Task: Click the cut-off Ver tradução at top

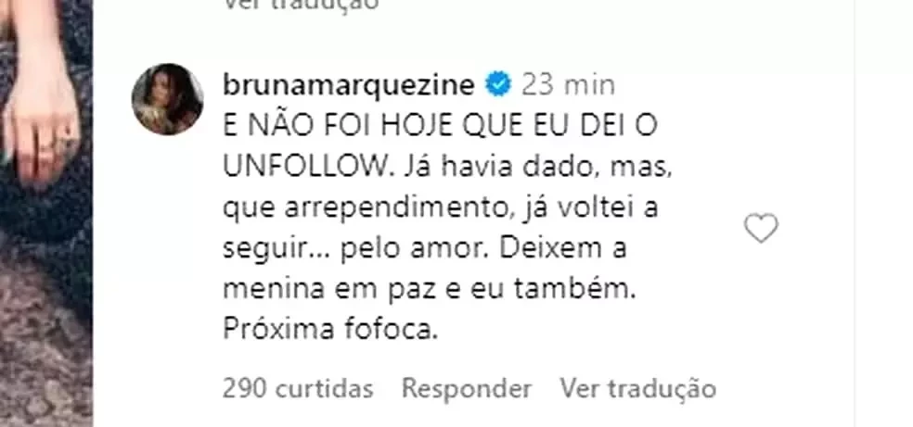Action: [301, 5]
